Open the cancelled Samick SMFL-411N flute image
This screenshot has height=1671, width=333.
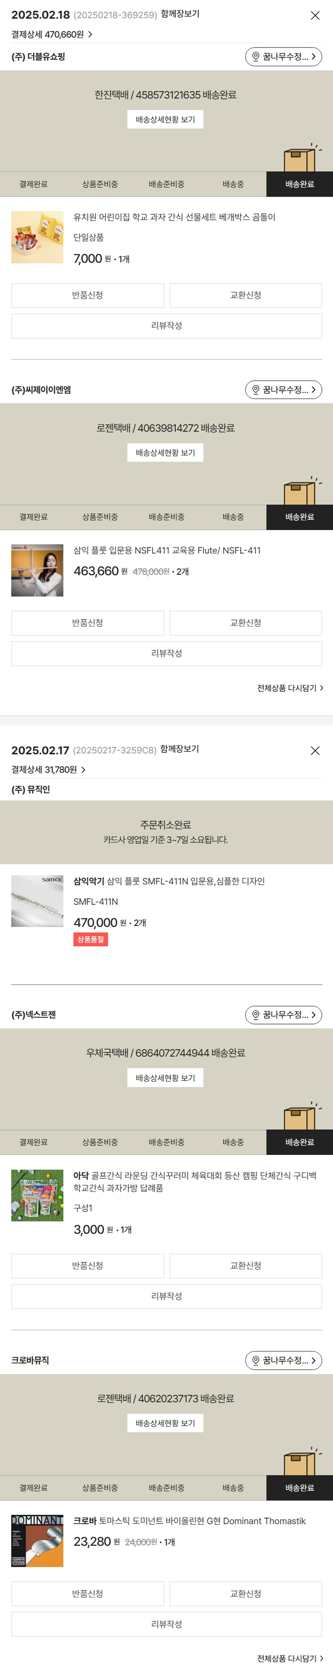pyautogui.click(x=38, y=901)
